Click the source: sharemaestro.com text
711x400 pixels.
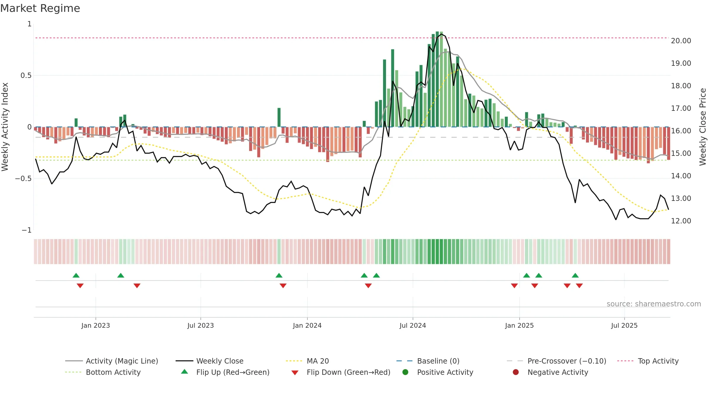pyautogui.click(x=654, y=304)
